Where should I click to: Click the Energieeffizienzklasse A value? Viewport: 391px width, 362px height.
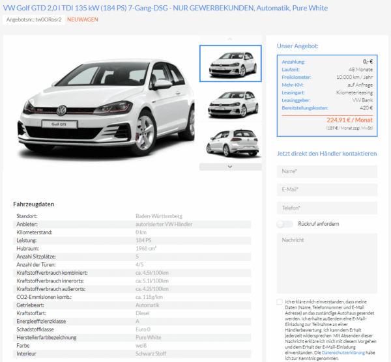point(138,322)
